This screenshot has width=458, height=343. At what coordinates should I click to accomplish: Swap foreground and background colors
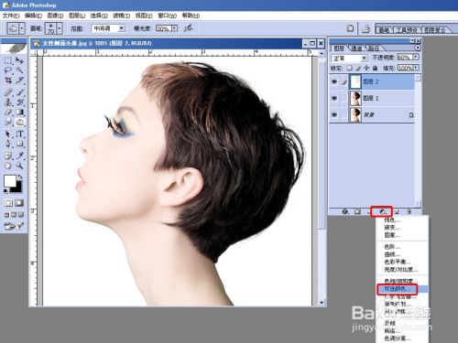20,177
